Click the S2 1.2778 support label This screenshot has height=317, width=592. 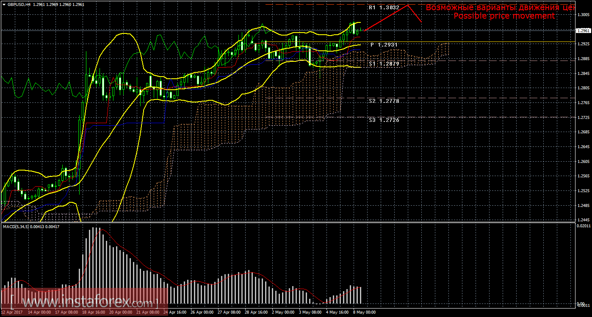(x=384, y=101)
